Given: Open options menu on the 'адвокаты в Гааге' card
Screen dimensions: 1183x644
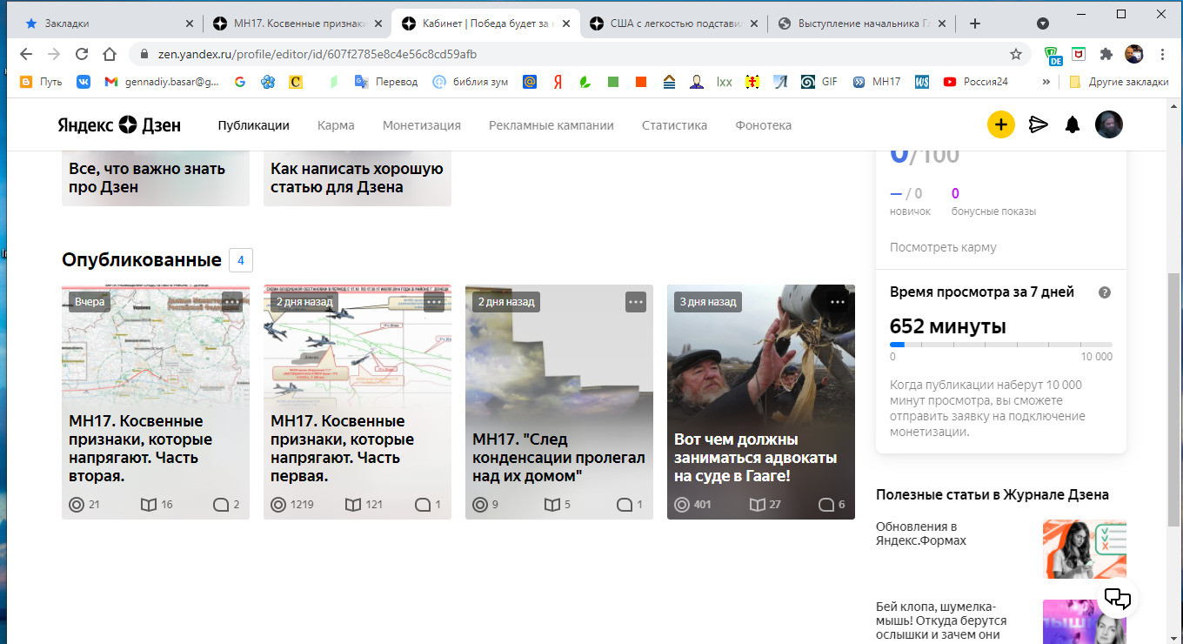Looking at the screenshot, I should coord(838,302).
